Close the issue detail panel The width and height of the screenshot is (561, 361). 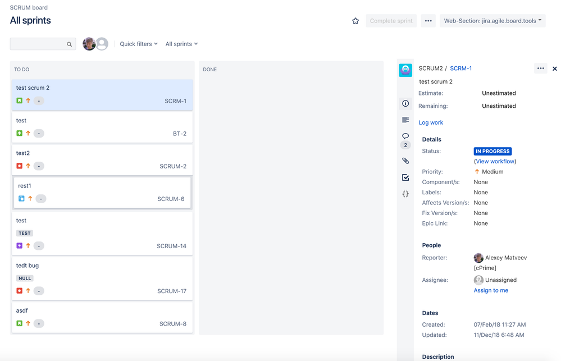[555, 68]
